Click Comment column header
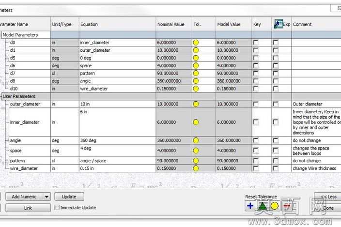This screenshot has height=227, width=341. 316,24
